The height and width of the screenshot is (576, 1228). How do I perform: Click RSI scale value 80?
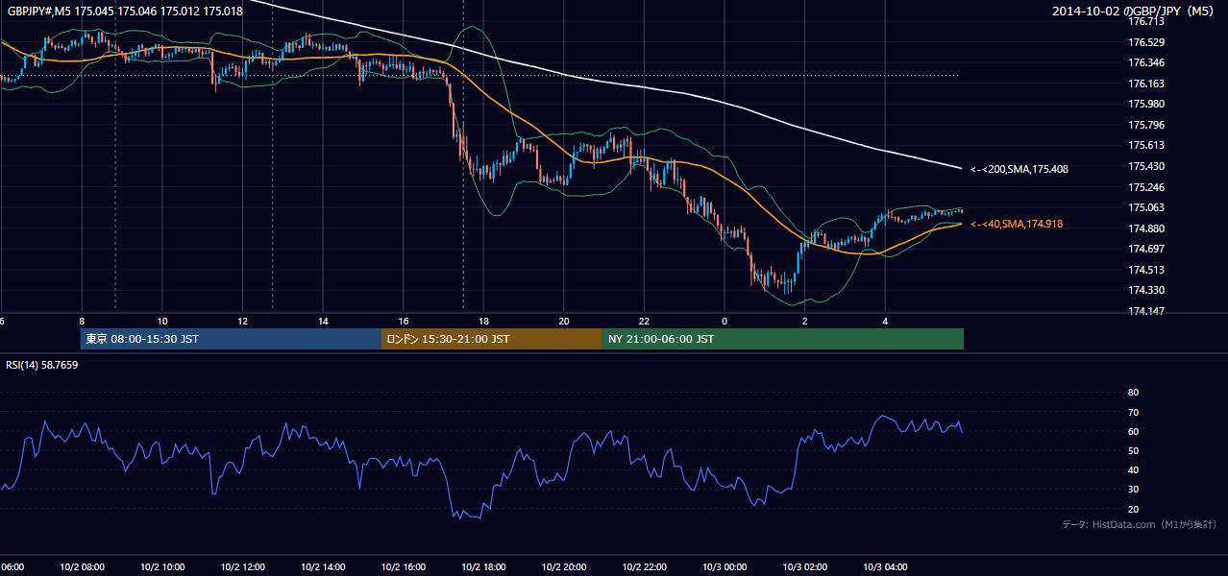coord(1133,393)
